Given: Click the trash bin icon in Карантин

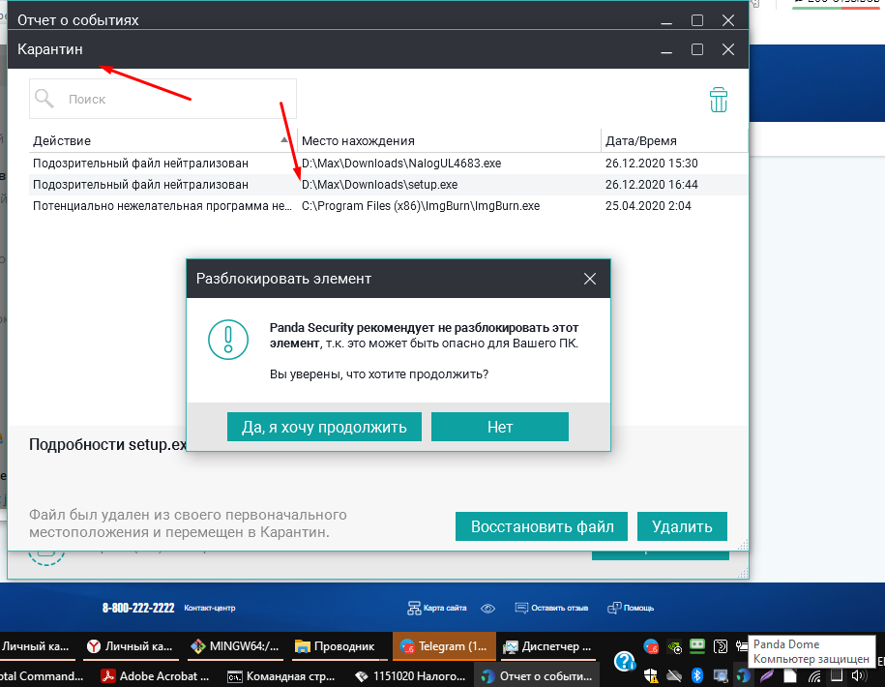Looking at the screenshot, I should click(x=718, y=100).
